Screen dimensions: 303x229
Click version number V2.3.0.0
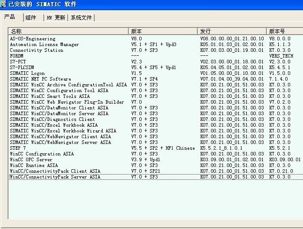point(280,62)
